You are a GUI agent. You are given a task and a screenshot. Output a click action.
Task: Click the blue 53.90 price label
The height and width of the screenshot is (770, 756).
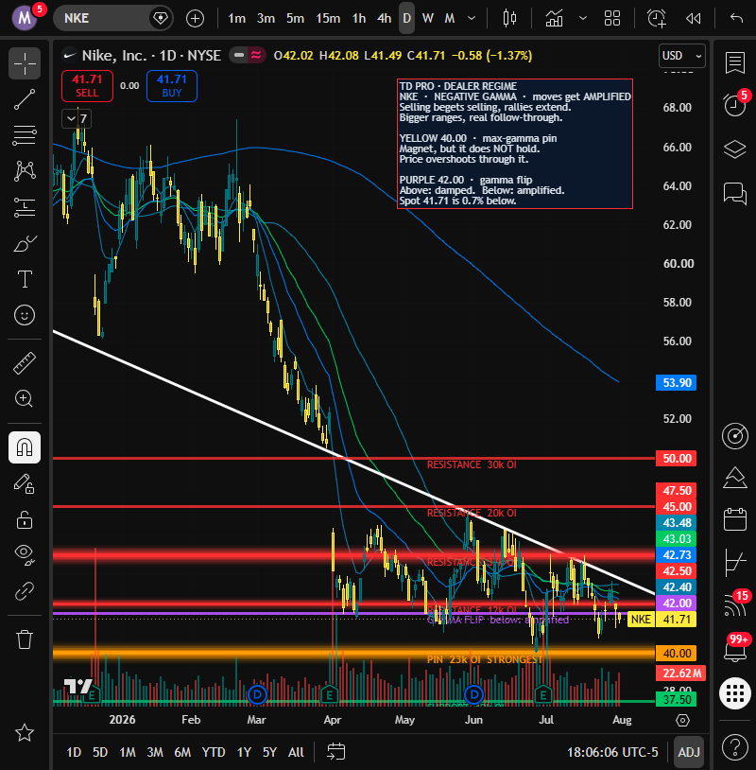(676, 382)
